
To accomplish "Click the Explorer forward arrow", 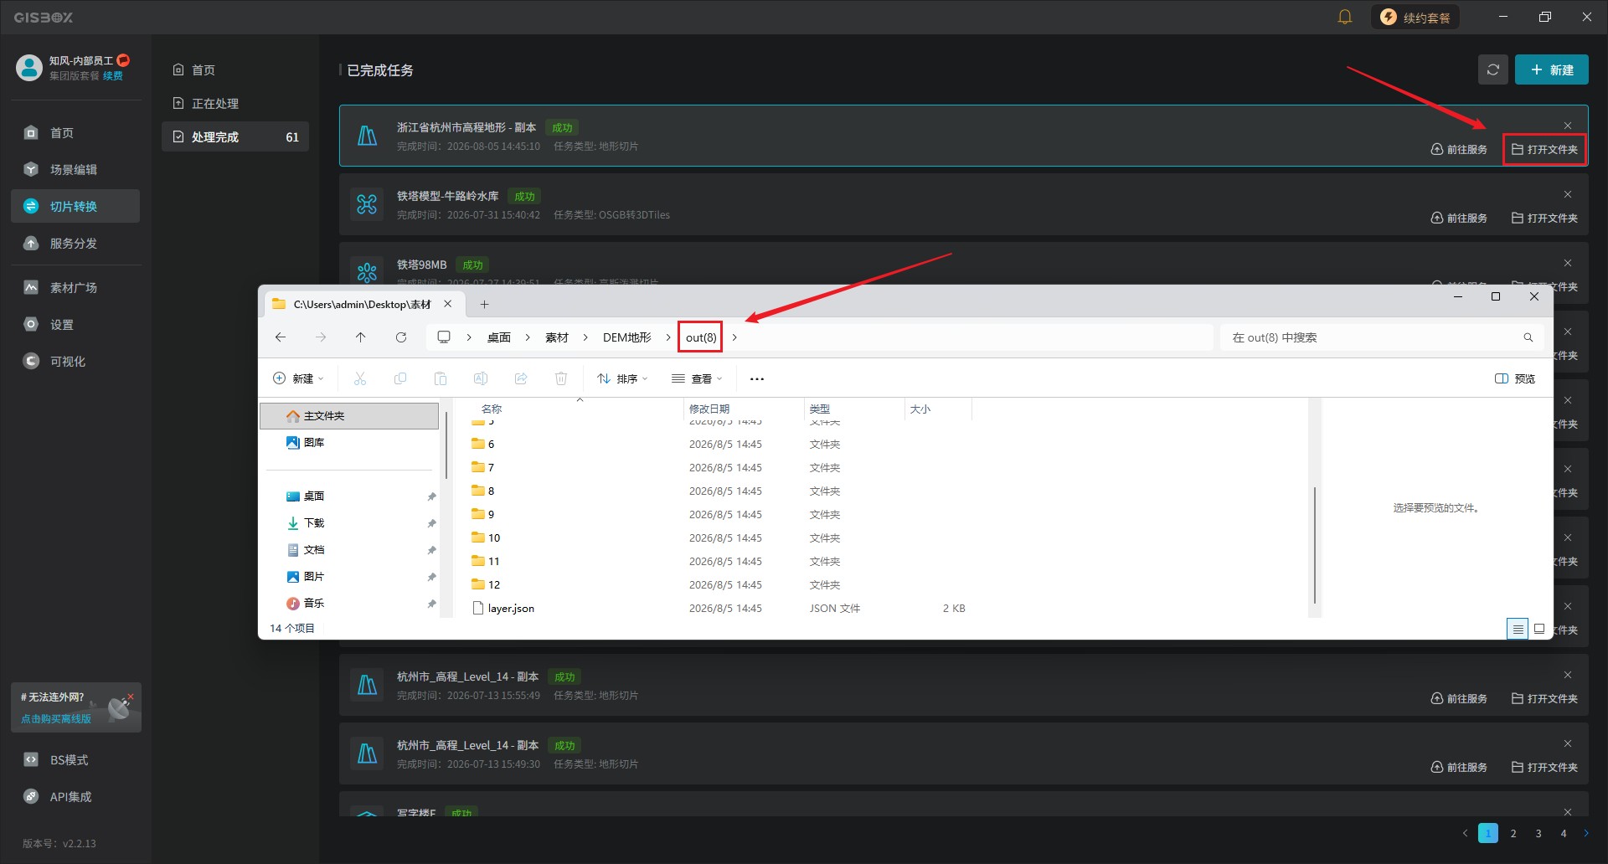I will [321, 337].
